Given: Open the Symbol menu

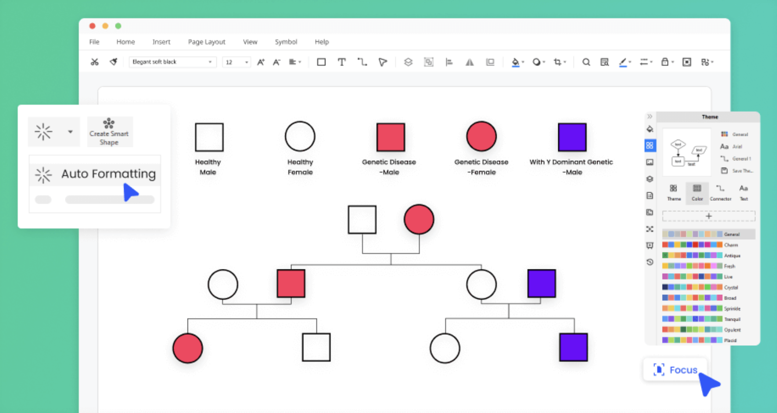Looking at the screenshot, I should click(x=286, y=42).
